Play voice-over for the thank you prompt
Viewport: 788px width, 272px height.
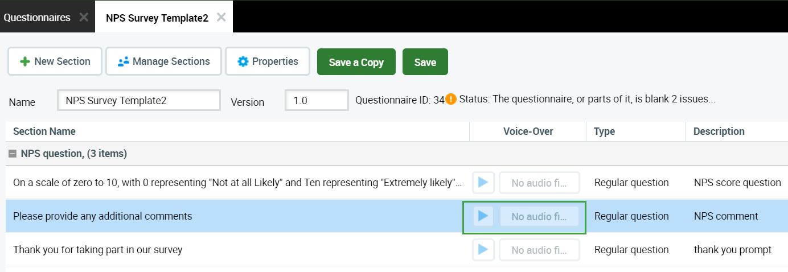[x=483, y=250]
